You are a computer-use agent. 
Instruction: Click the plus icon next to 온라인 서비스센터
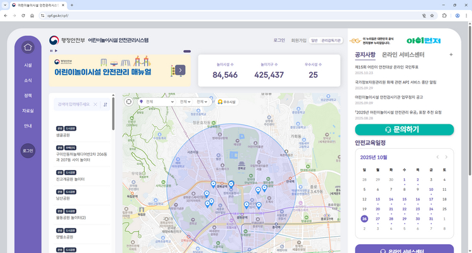click(451, 55)
